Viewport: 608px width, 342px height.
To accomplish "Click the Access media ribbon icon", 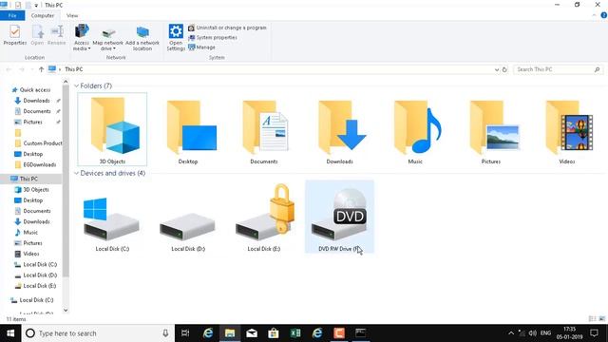I will (82, 32).
